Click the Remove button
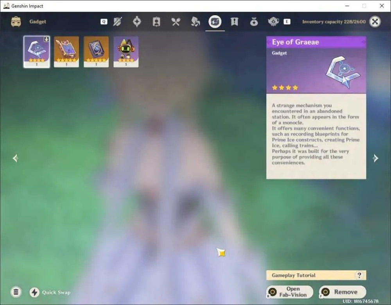391x305 pixels. (x=343, y=292)
